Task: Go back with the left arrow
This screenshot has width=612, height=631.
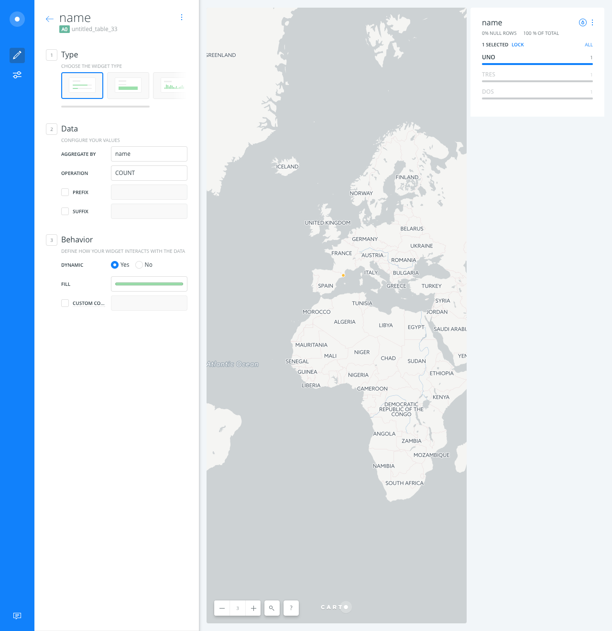Action: click(x=50, y=19)
